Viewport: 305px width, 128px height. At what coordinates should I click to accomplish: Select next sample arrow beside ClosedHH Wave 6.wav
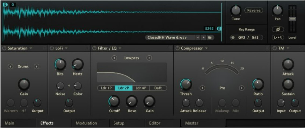point(204,38)
